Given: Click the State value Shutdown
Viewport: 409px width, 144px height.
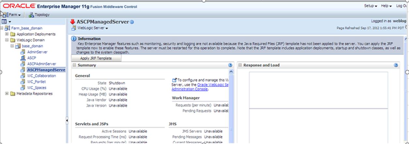Looking at the screenshot, I should (117, 83).
